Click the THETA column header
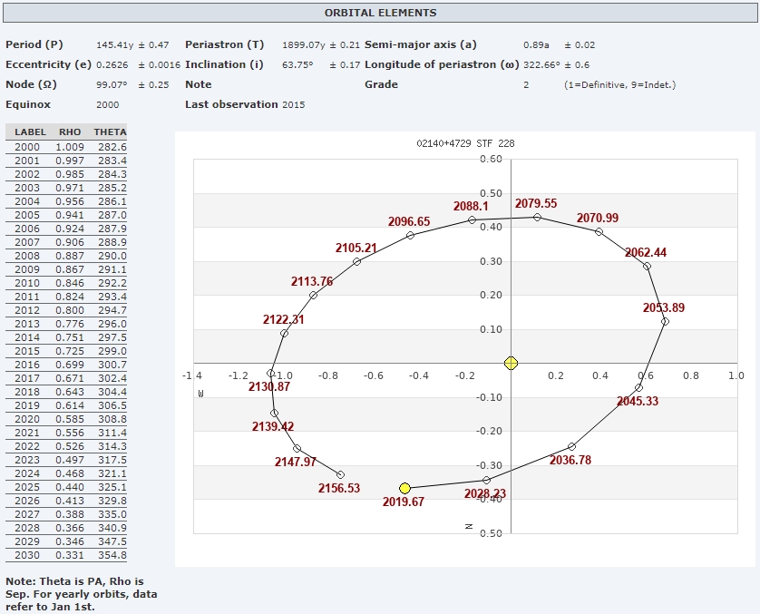The height and width of the screenshot is (614, 760). (110, 132)
